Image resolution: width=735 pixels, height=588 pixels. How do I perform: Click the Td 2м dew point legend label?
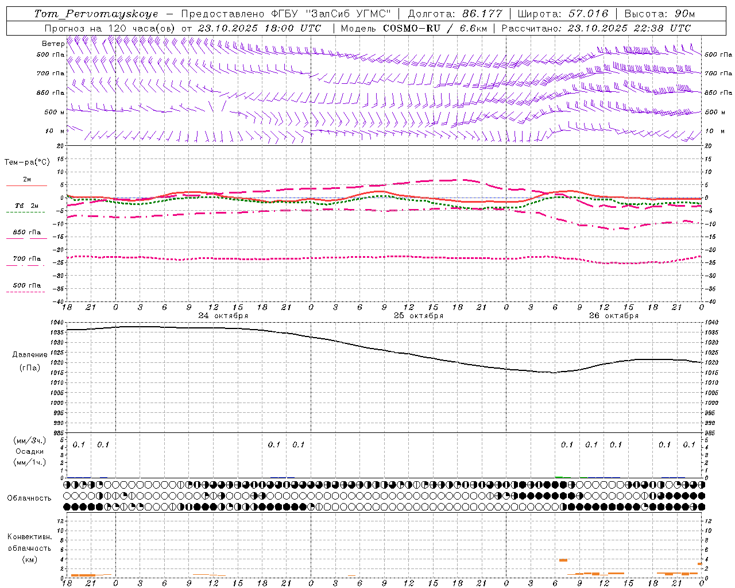[x=27, y=206]
